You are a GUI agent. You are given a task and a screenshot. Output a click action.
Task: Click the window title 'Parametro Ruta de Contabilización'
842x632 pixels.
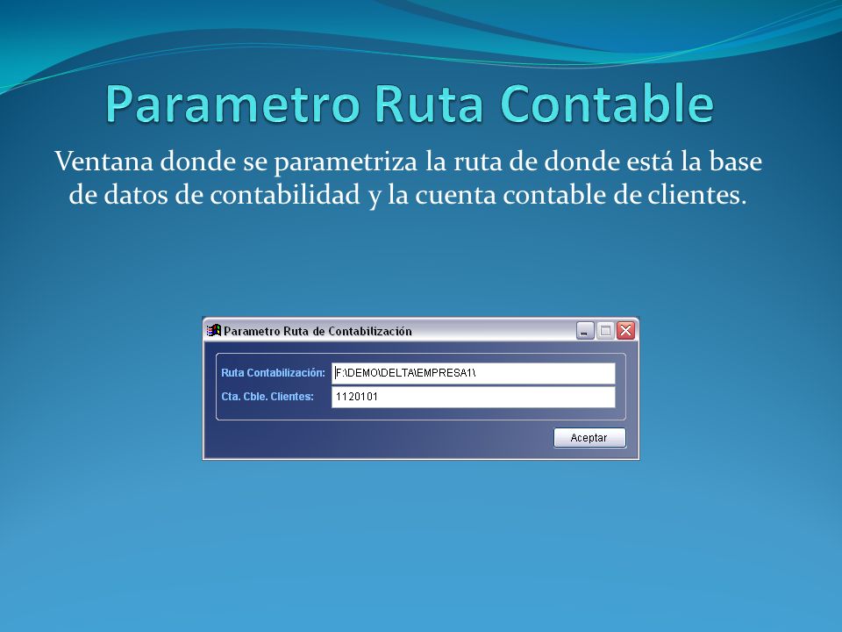tap(318, 331)
